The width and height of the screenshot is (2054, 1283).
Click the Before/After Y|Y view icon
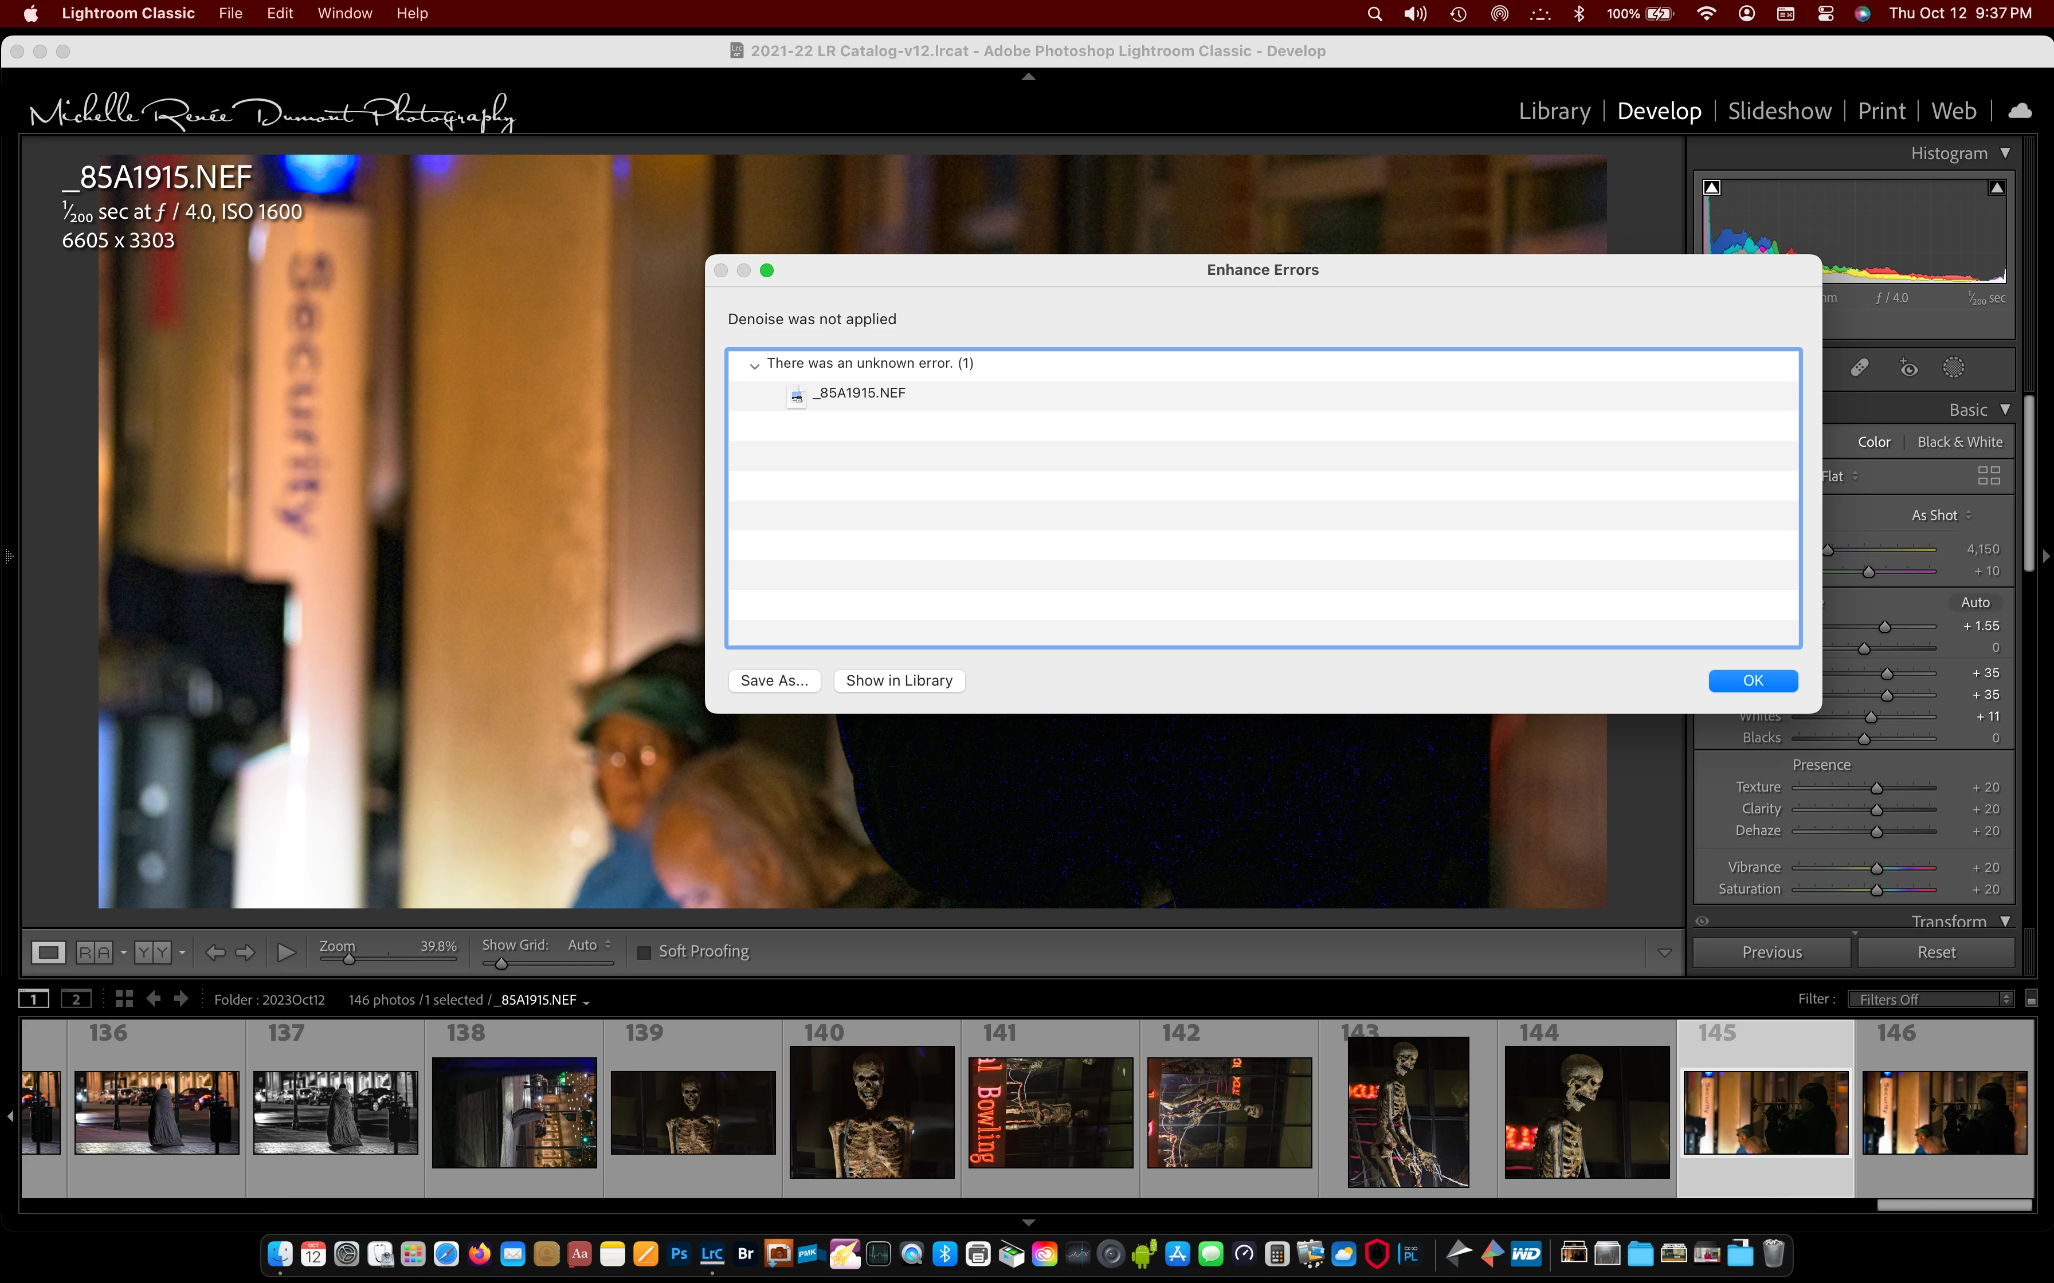153,952
